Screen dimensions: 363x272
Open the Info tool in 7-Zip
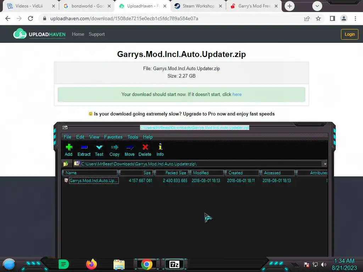pos(160,150)
